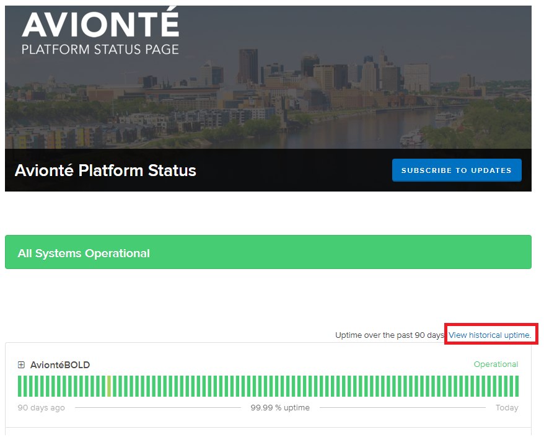
Task: Click the Subscribe to Updates button
Action: (457, 170)
